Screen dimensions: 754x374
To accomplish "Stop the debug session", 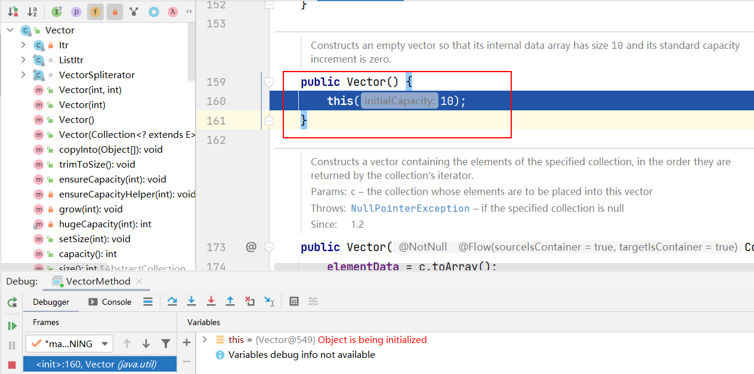I will [x=12, y=364].
